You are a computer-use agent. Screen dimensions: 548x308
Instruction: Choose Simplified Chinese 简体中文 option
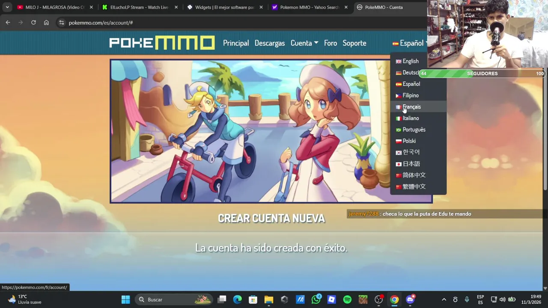[x=418, y=175]
